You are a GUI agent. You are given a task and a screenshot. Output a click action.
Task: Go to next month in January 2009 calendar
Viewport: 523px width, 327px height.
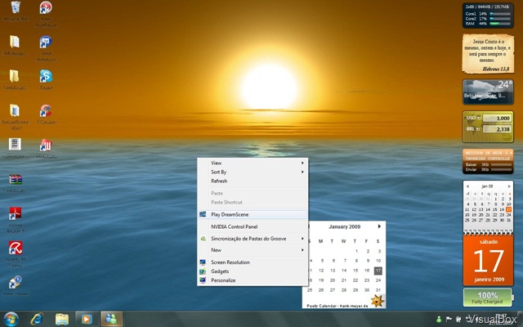[379, 226]
